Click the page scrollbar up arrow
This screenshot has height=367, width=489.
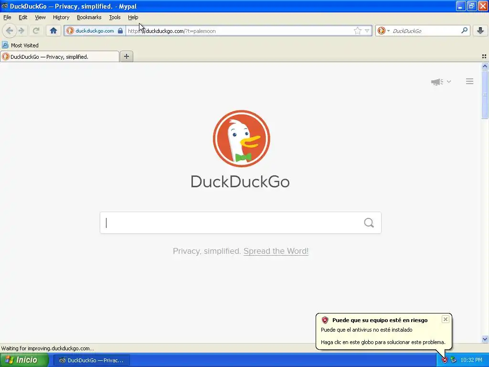pos(485,66)
